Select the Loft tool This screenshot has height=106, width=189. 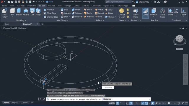pyautogui.click(x=32, y=12)
